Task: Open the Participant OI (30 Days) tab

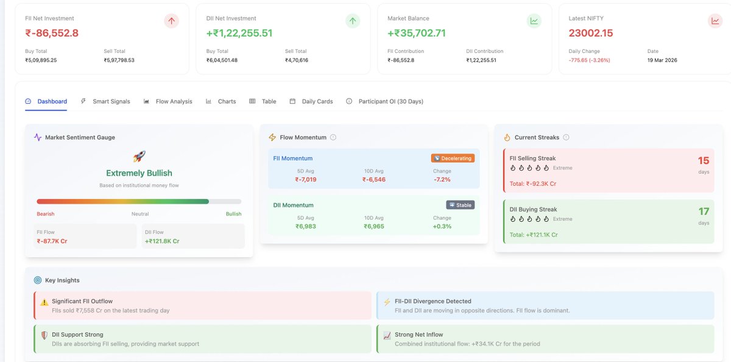Action: 384,101
